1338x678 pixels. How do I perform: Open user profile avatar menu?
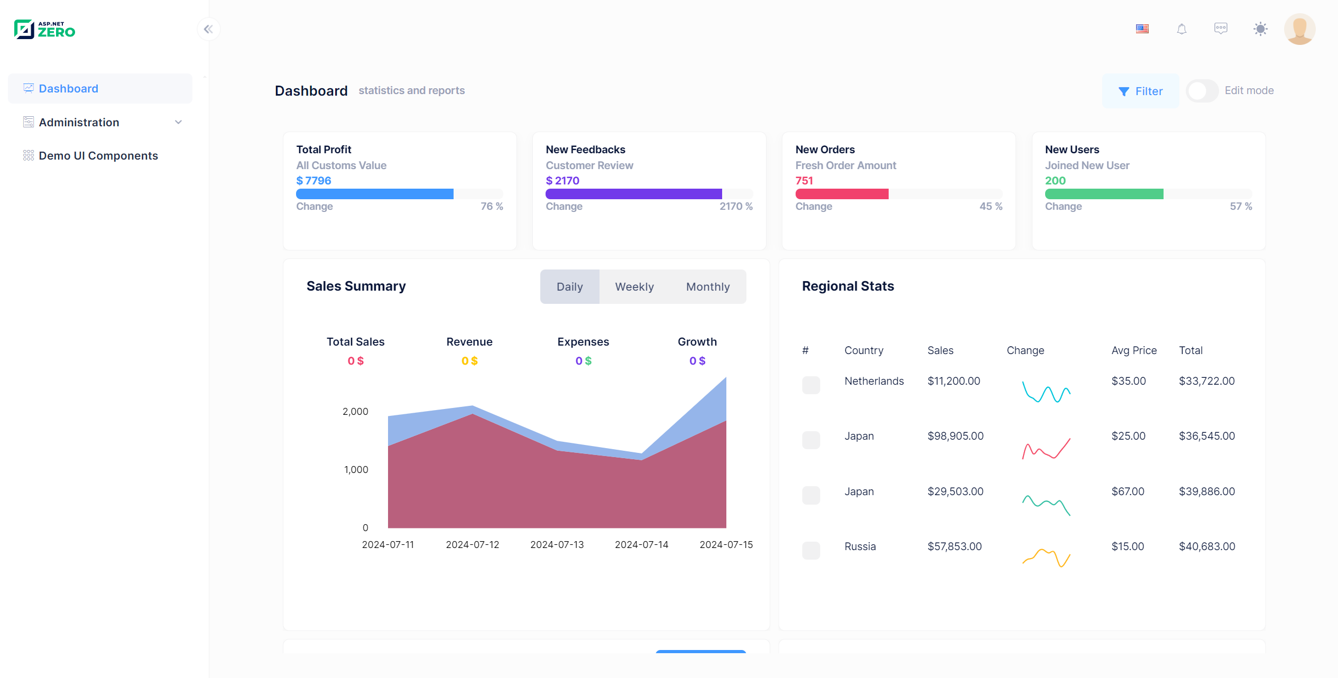pos(1299,29)
